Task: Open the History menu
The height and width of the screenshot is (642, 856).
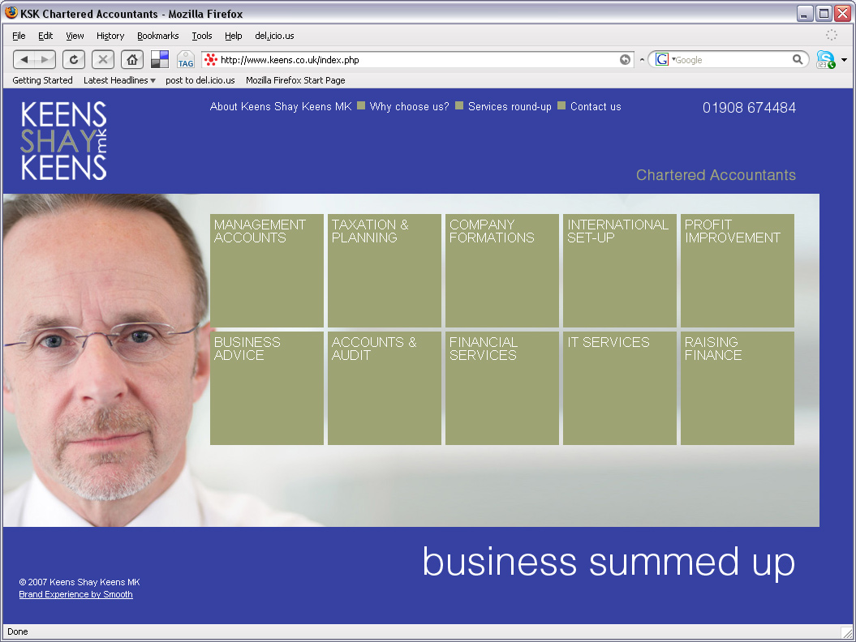Action: 110,36
